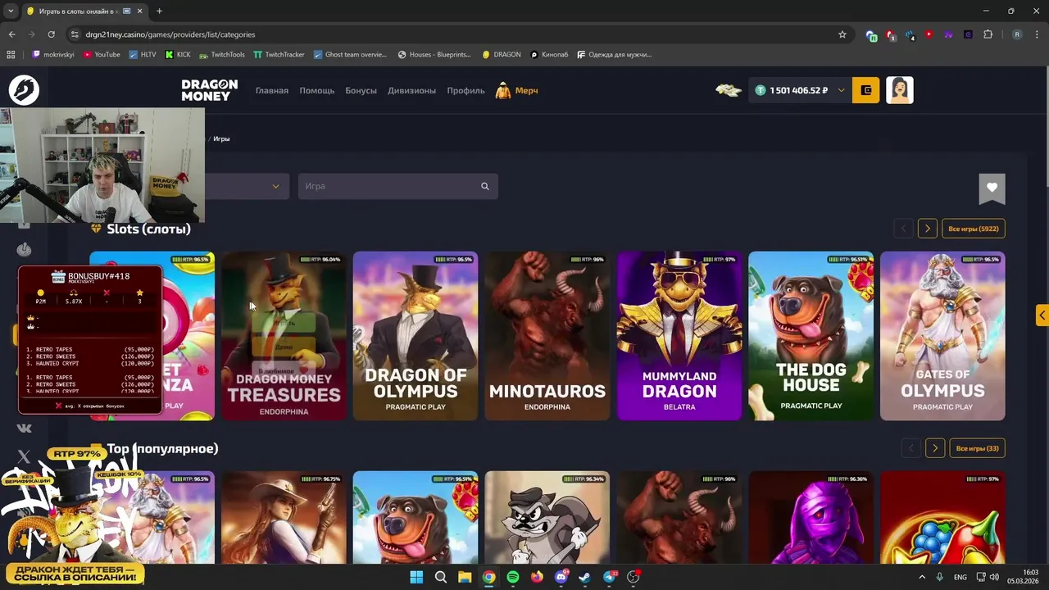Open Главная navigation item

click(x=272, y=90)
